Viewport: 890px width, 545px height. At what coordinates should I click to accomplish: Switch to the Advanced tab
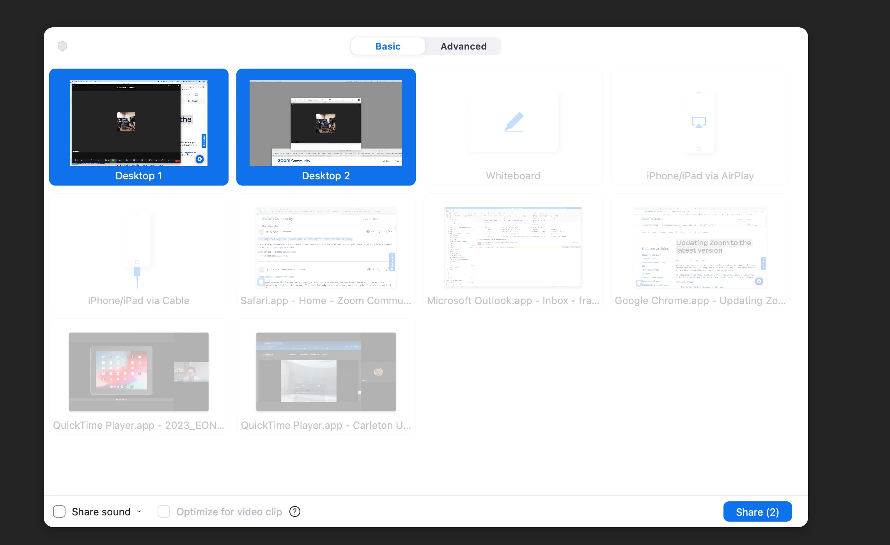click(x=463, y=46)
